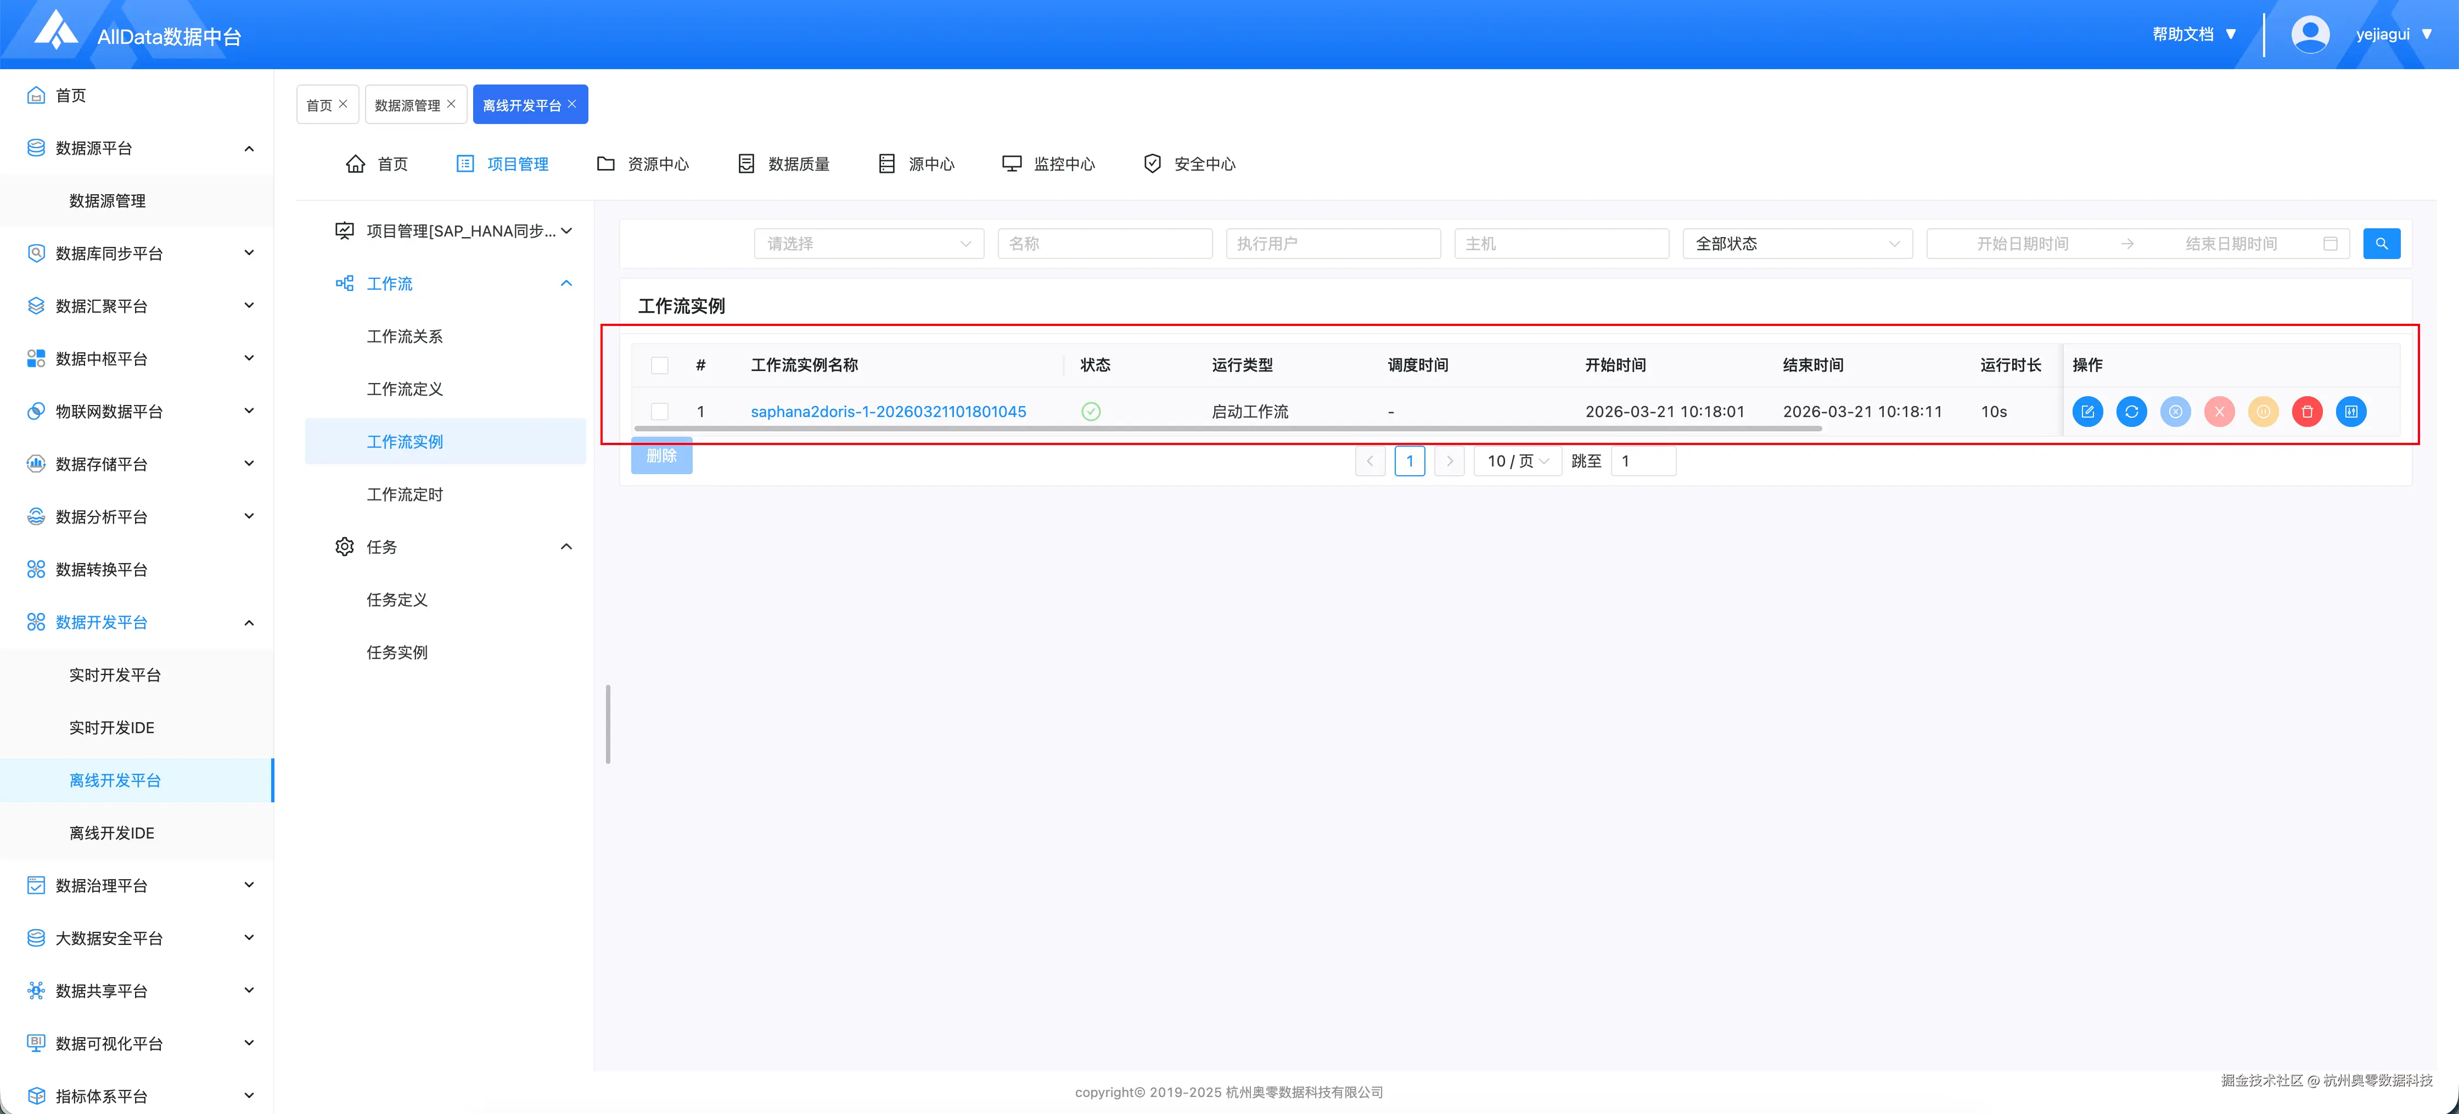
Task: Switch to the 数据源管理 tab
Action: [x=408, y=105]
